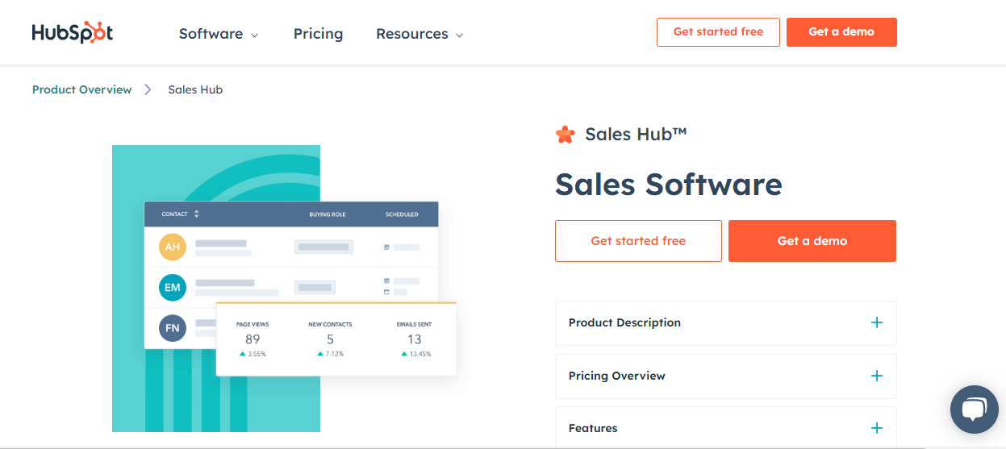Click the Sales Hub star icon
The image size is (1006, 449).
pos(566,135)
